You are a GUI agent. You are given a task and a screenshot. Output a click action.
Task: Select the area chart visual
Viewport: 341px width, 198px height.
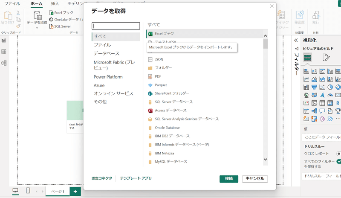click(314, 79)
